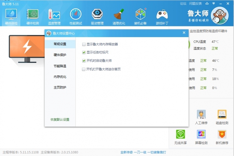Open the 无线共享 WiFi sharing icon

tap(180, 134)
